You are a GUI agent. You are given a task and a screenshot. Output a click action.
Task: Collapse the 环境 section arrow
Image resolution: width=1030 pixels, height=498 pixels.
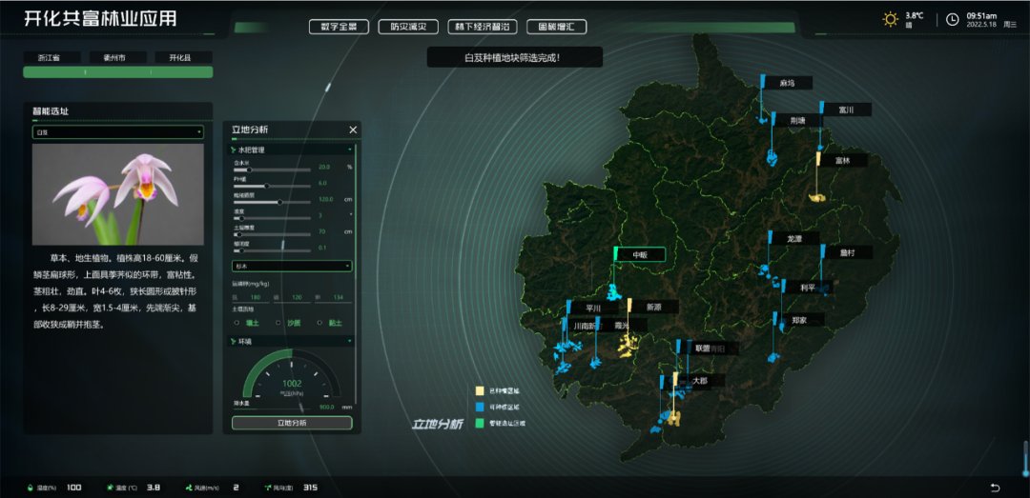coord(349,342)
